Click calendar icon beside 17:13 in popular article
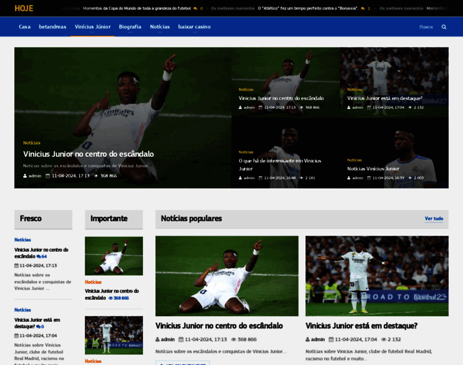463x365 pixels. 181,339
